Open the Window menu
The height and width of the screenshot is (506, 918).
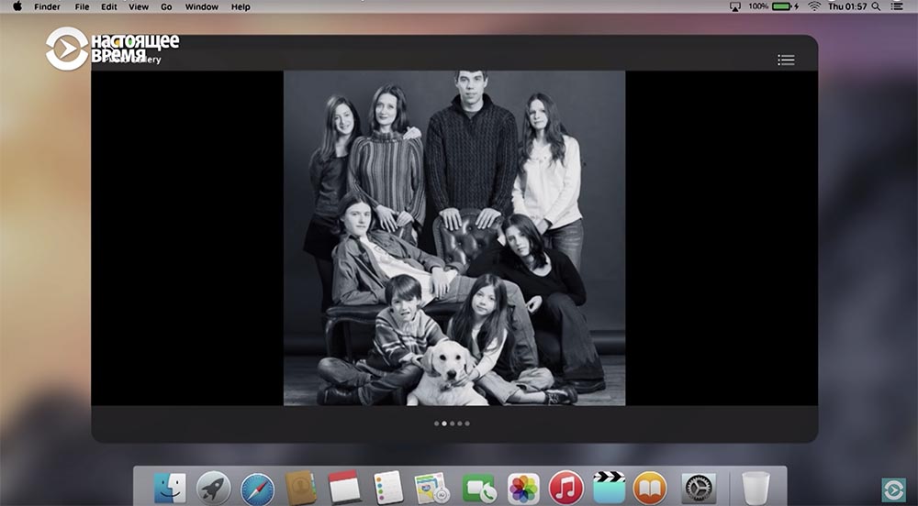201,7
